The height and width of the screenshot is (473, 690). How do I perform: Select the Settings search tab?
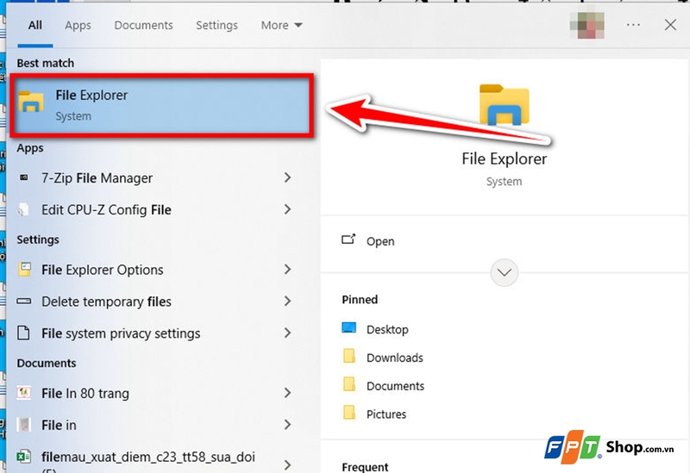click(x=216, y=26)
